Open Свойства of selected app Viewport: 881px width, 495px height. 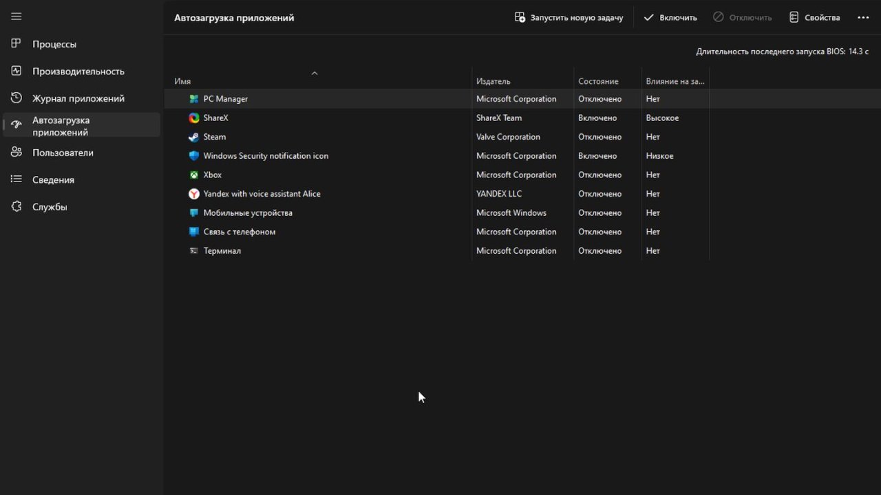[815, 18]
